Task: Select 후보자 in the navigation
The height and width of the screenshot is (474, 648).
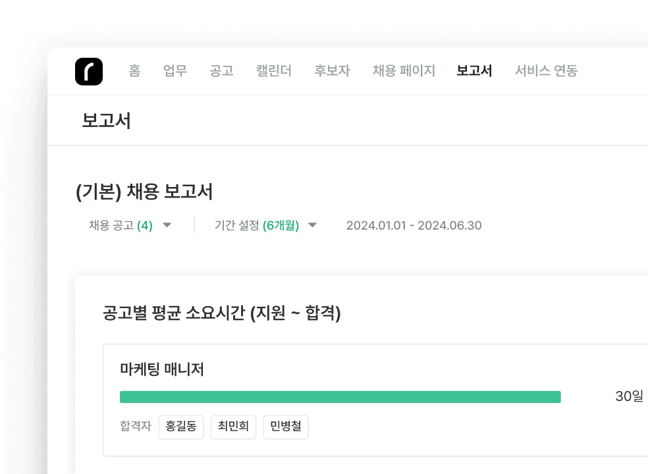Action: click(332, 71)
